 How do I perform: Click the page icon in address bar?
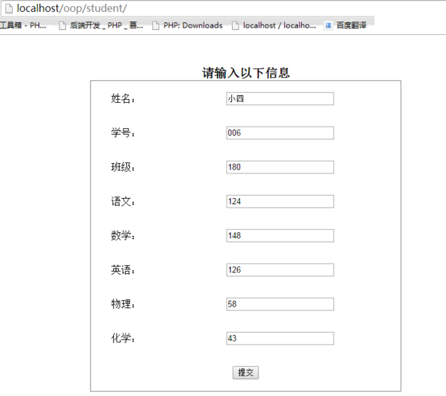pos(9,8)
